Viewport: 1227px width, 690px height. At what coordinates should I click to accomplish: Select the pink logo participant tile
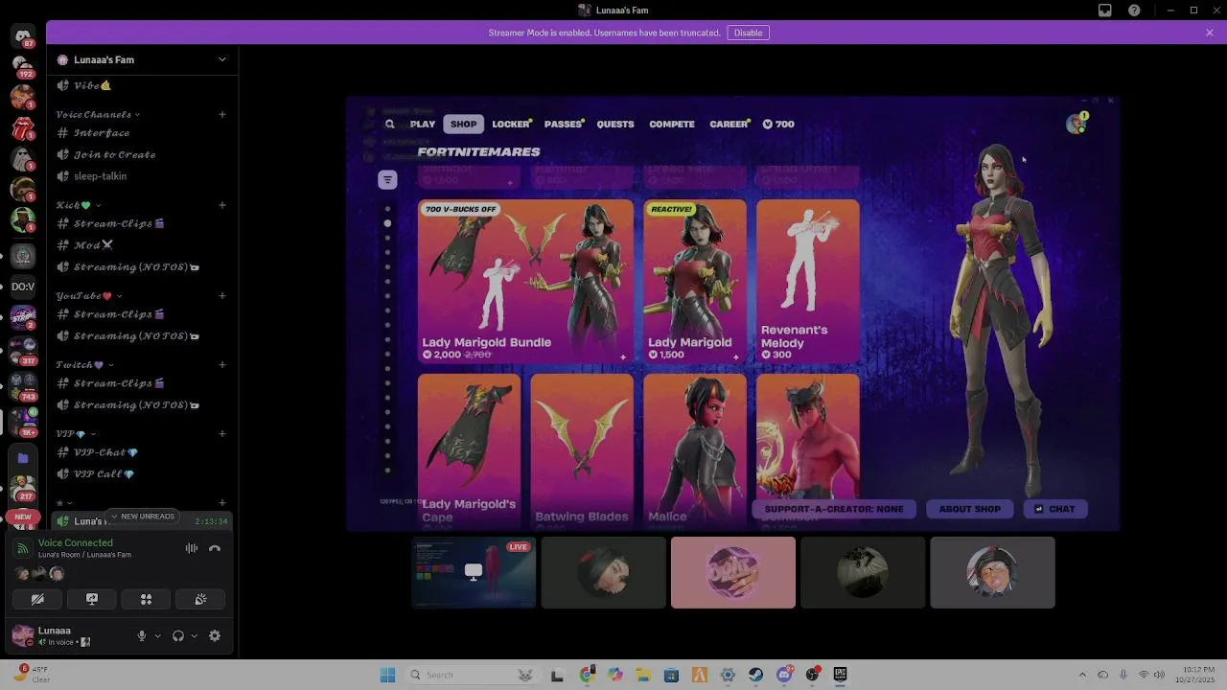pyautogui.click(x=733, y=572)
